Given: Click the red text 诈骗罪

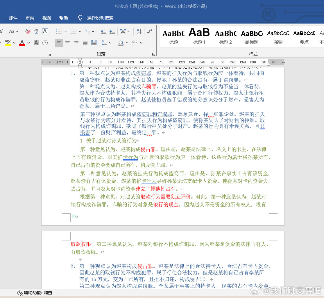Looking at the screenshot, I should click(149, 86).
